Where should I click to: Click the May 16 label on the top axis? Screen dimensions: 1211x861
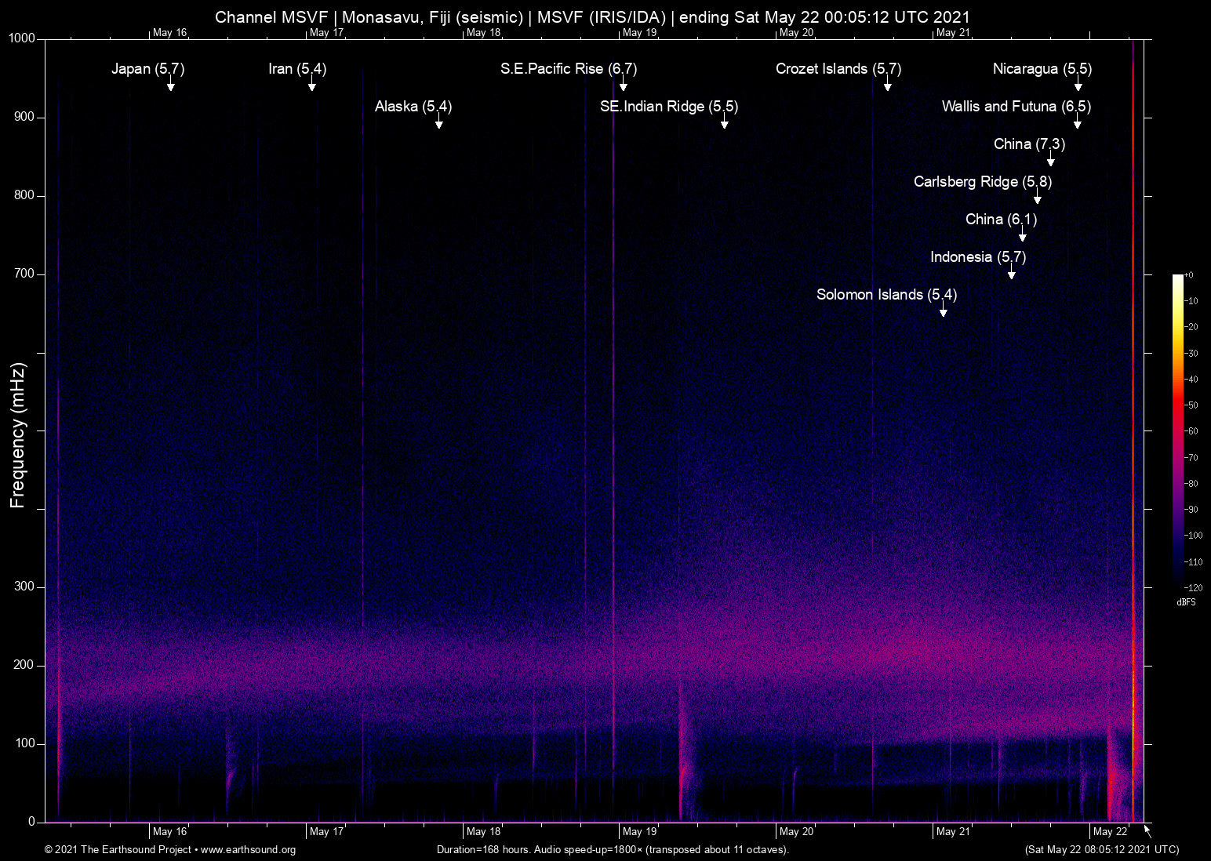tap(170, 32)
